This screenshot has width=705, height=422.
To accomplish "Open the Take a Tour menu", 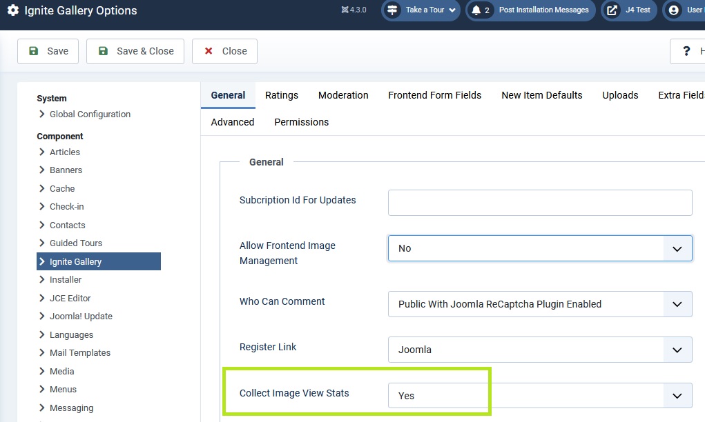I will (x=421, y=10).
